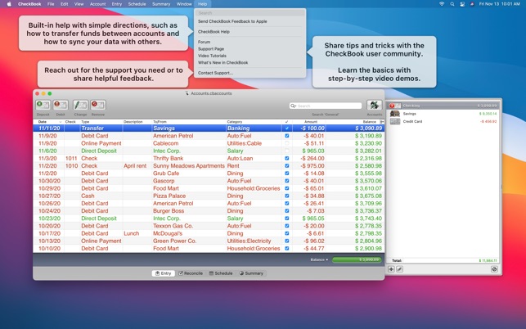Switch to the Schedule tab
Viewport: 526px width, 329px height.
click(221, 273)
